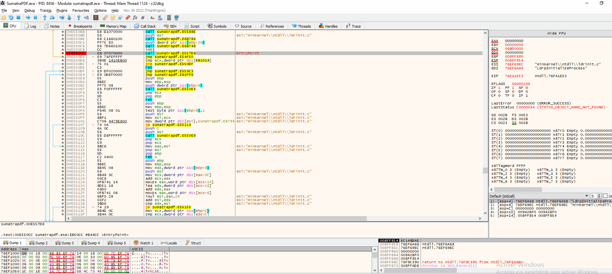612x274 pixels.
Task: Select the EIP register value 76FA1E53
Action: click(x=514, y=76)
